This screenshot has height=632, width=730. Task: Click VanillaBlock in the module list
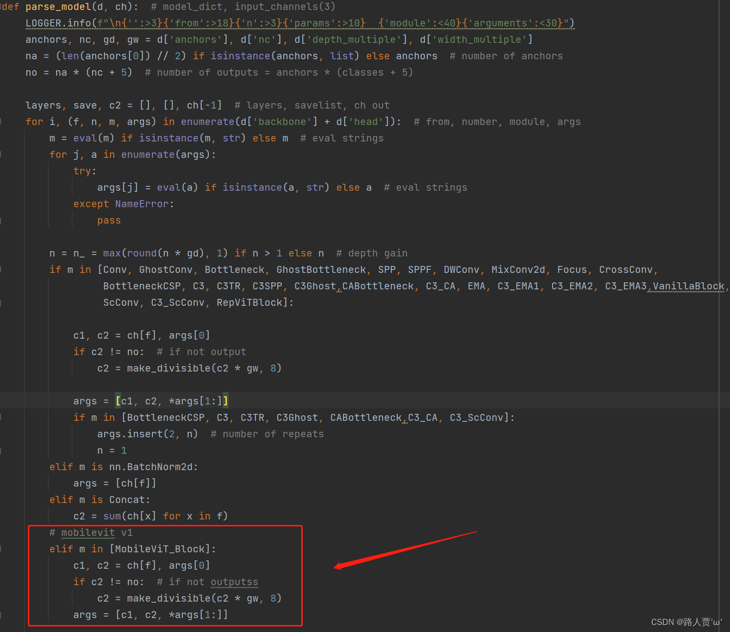689,286
